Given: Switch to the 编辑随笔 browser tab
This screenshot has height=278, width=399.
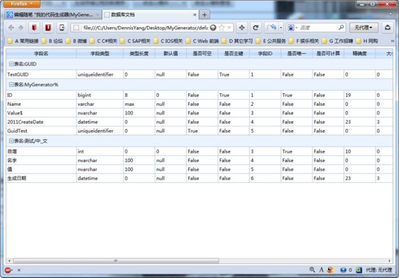Looking at the screenshot, I should 50,14.
